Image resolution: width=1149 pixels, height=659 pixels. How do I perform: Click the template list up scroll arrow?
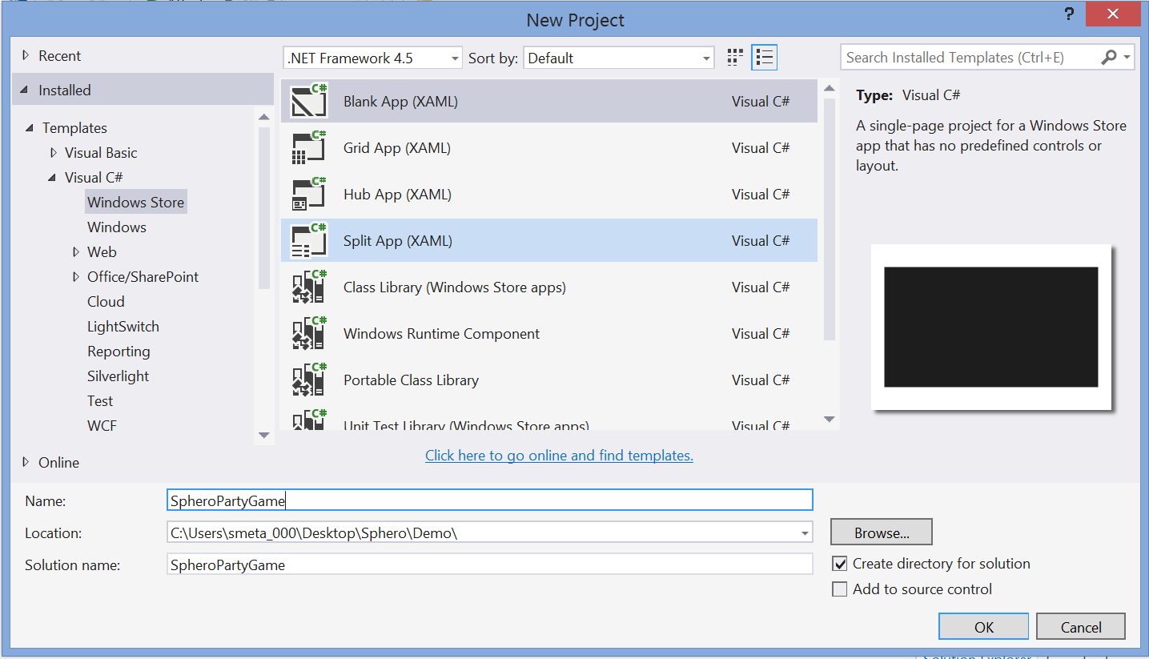click(830, 88)
